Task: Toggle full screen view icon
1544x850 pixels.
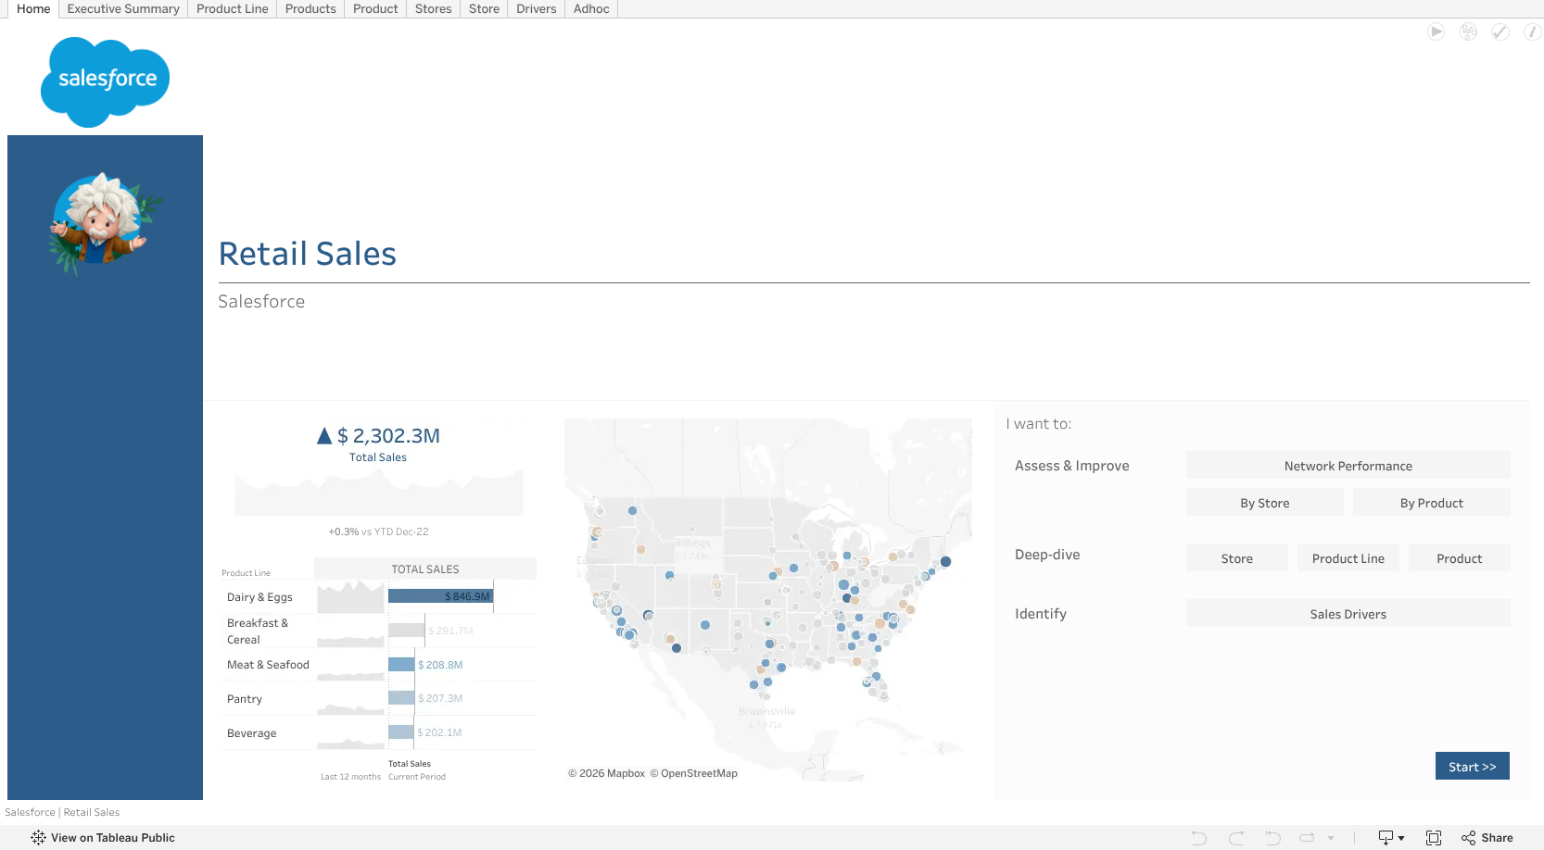Action: (x=1434, y=838)
